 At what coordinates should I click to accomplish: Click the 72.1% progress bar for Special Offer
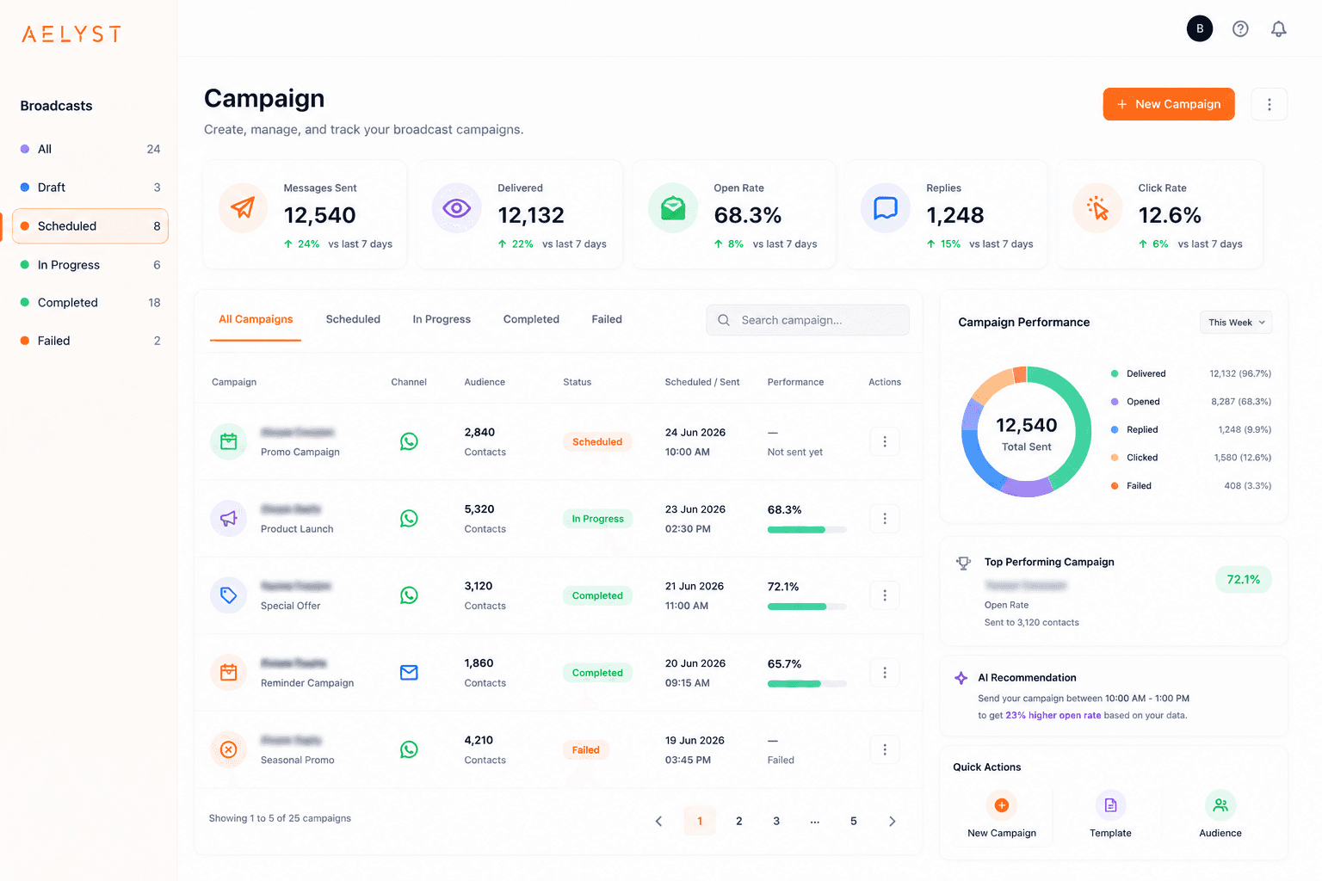click(806, 607)
